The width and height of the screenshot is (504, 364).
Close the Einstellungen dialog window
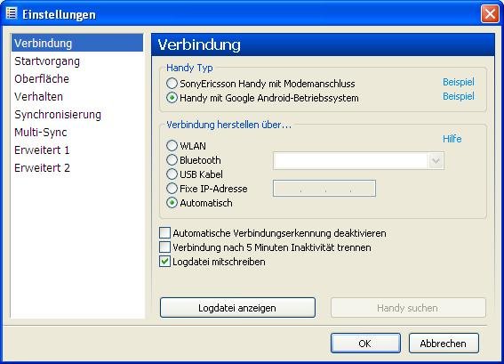[x=490, y=14]
